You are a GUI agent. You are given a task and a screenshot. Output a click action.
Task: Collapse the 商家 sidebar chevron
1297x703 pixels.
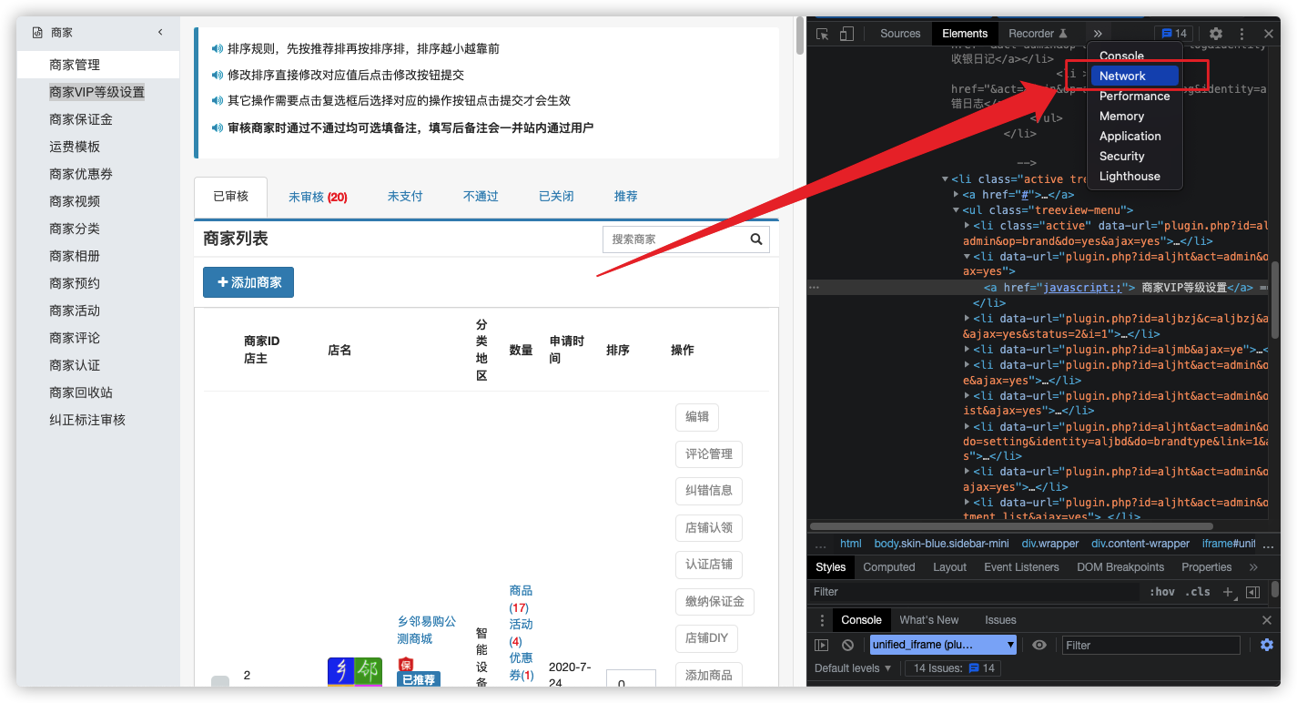pos(160,32)
